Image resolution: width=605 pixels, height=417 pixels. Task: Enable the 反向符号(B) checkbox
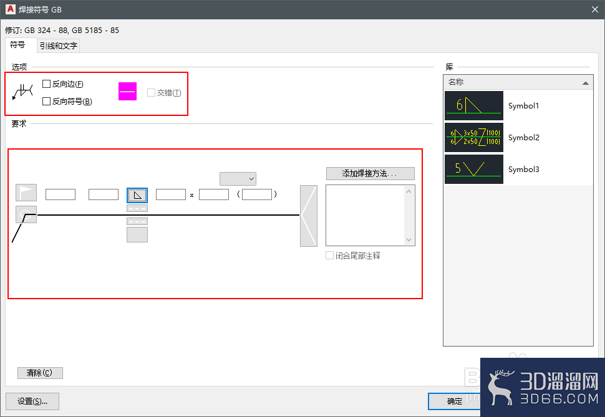[x=46, y=102]
